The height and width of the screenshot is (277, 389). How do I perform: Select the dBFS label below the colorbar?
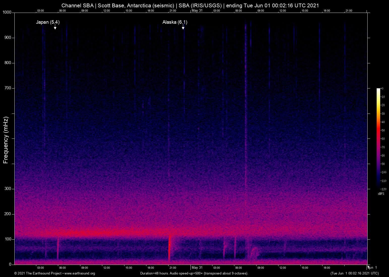(x=381, y=194)
